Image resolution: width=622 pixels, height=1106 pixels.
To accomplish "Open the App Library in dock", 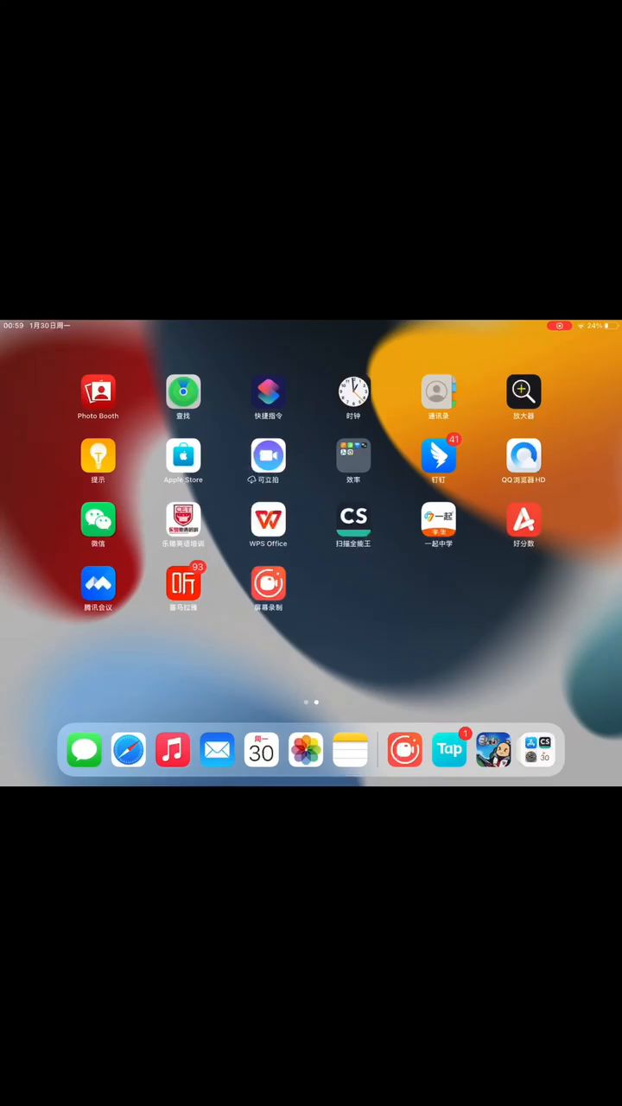I will tap(537, 750).
